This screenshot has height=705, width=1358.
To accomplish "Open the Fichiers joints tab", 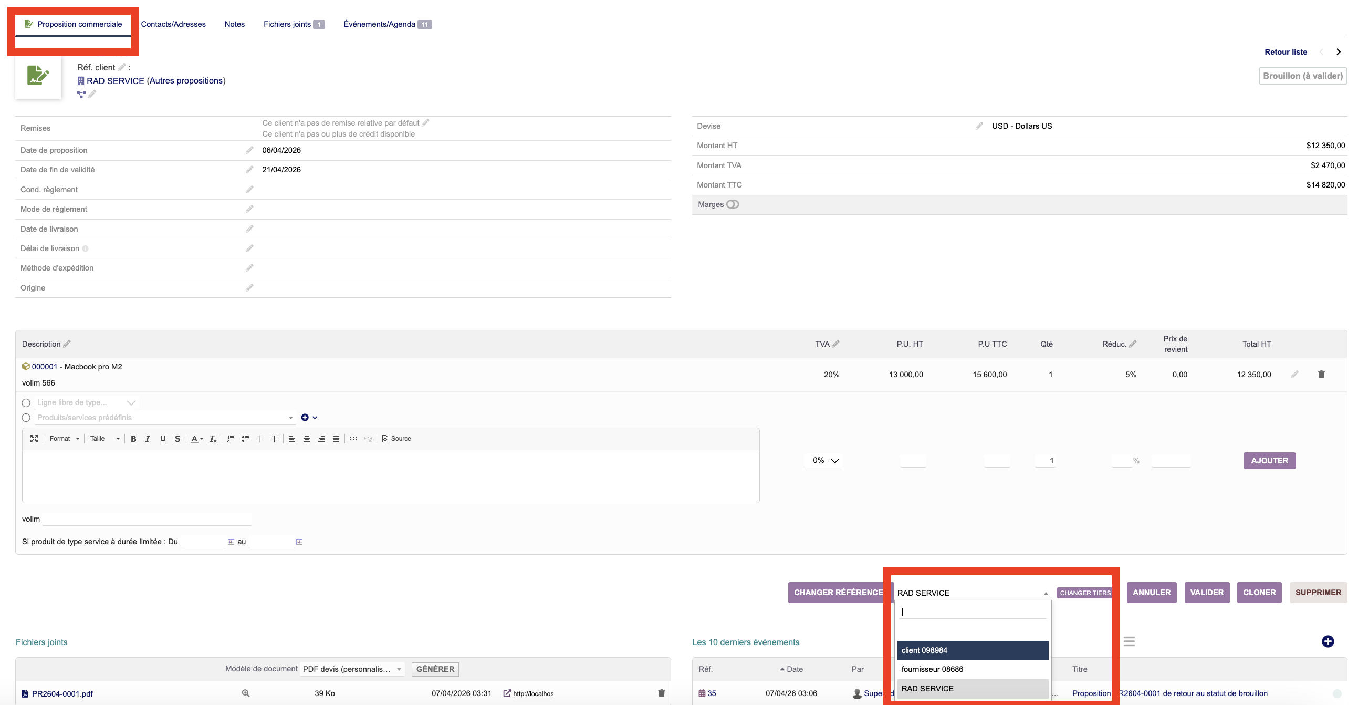I will pos(287,24).
